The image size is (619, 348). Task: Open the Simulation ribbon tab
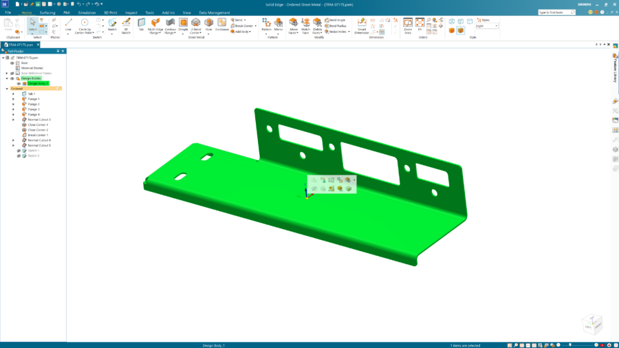pos(87,12)
